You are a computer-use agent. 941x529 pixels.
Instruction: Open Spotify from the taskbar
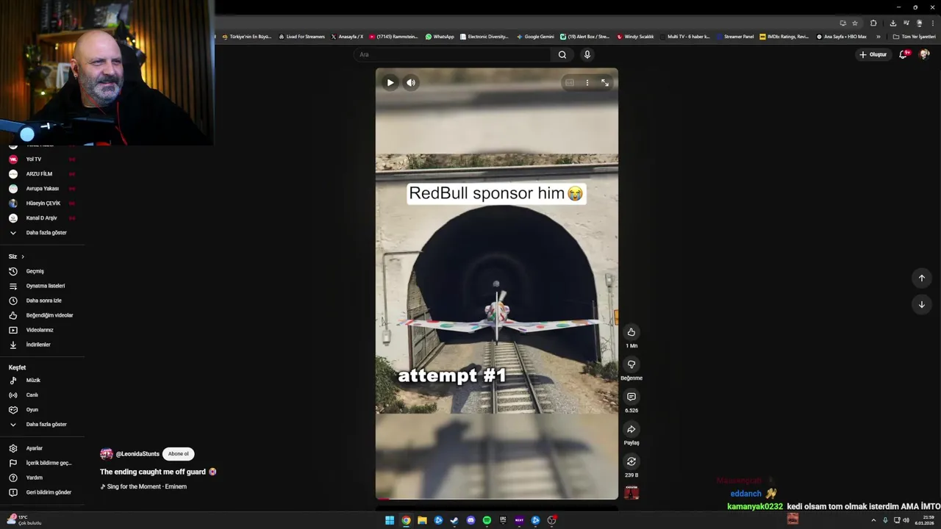[x=487, y=520]
